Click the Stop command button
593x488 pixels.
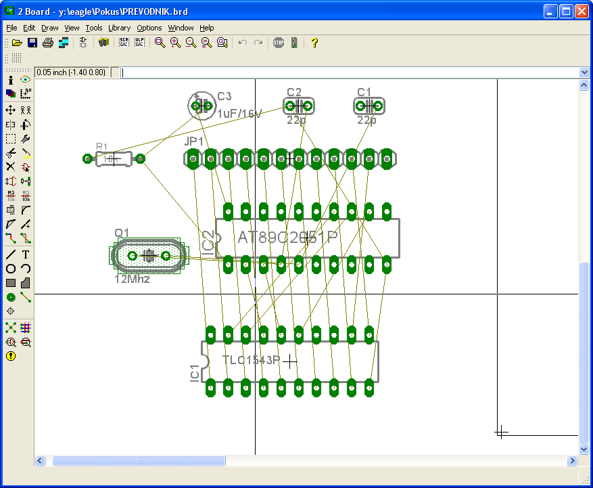pyautogui.click(x=279, y=43)
